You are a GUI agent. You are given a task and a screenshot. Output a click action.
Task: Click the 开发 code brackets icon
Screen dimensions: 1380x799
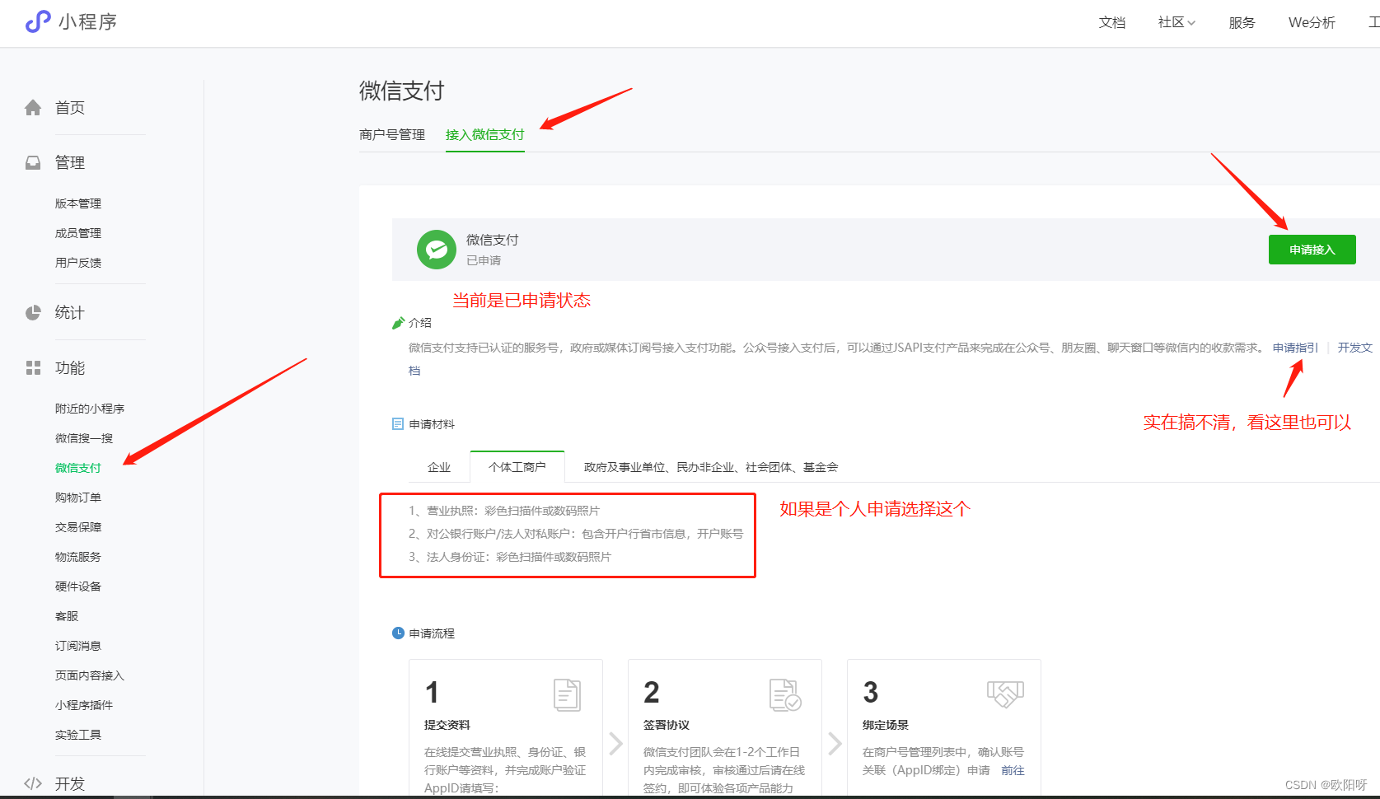(33, 783)
